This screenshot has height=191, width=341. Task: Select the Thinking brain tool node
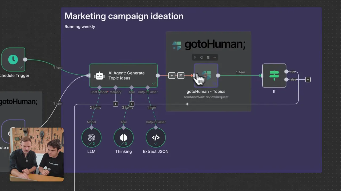pyautogui.click(x=123, y=137)
